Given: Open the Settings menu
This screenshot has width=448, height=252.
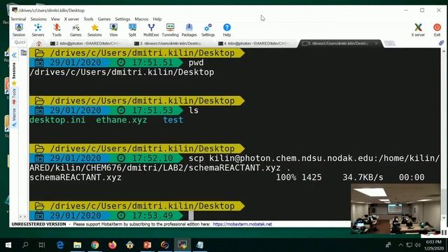Looking at the screenshot, I should pos(122,19).
